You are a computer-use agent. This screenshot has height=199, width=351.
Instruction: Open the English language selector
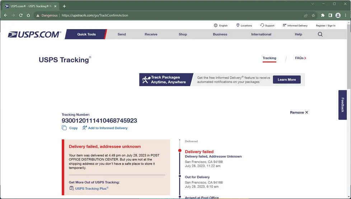pyautogui.click(x=221, y=26)
